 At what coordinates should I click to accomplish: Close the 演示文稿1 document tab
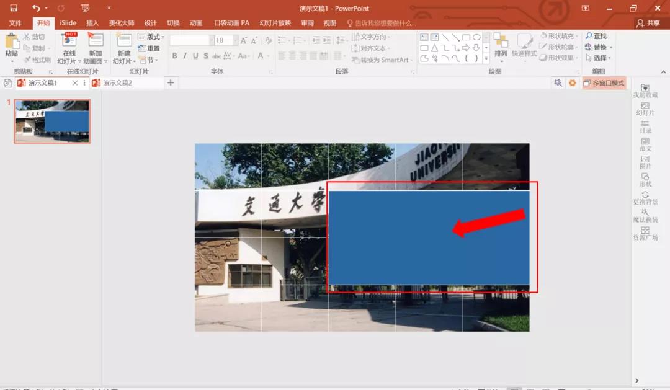pos(75,83)
